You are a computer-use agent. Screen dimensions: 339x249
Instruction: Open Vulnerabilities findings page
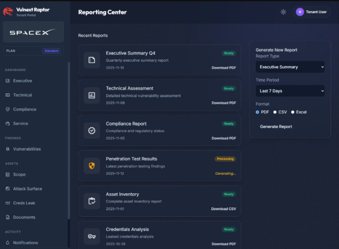(27, 149)
